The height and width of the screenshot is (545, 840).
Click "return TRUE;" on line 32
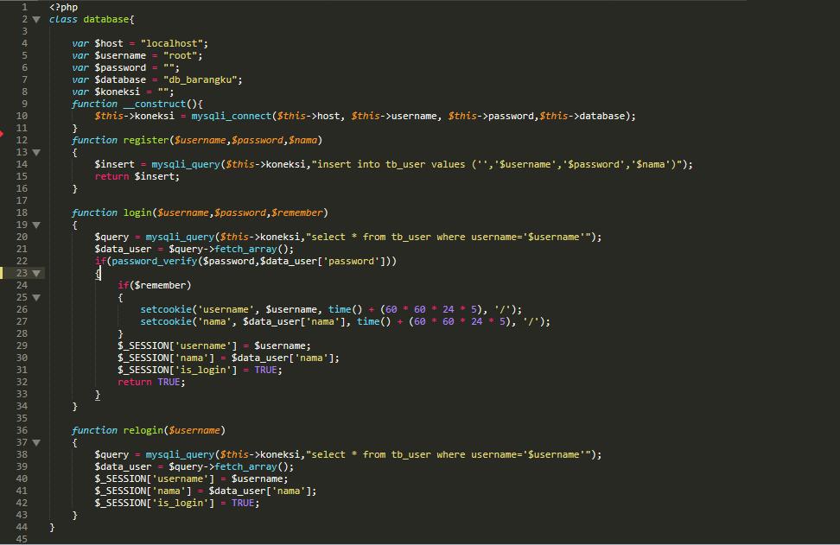click(x=151, y=383)
